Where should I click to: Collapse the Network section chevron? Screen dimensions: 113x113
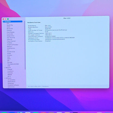[x=5, y=68]
